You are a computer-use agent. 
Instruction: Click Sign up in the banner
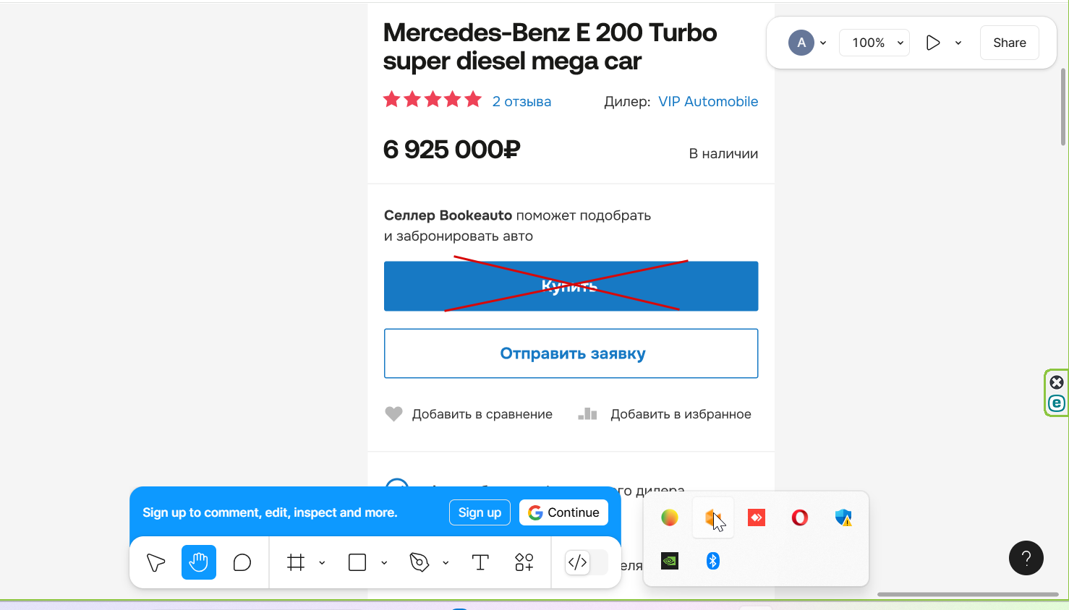tap(480, 512)
